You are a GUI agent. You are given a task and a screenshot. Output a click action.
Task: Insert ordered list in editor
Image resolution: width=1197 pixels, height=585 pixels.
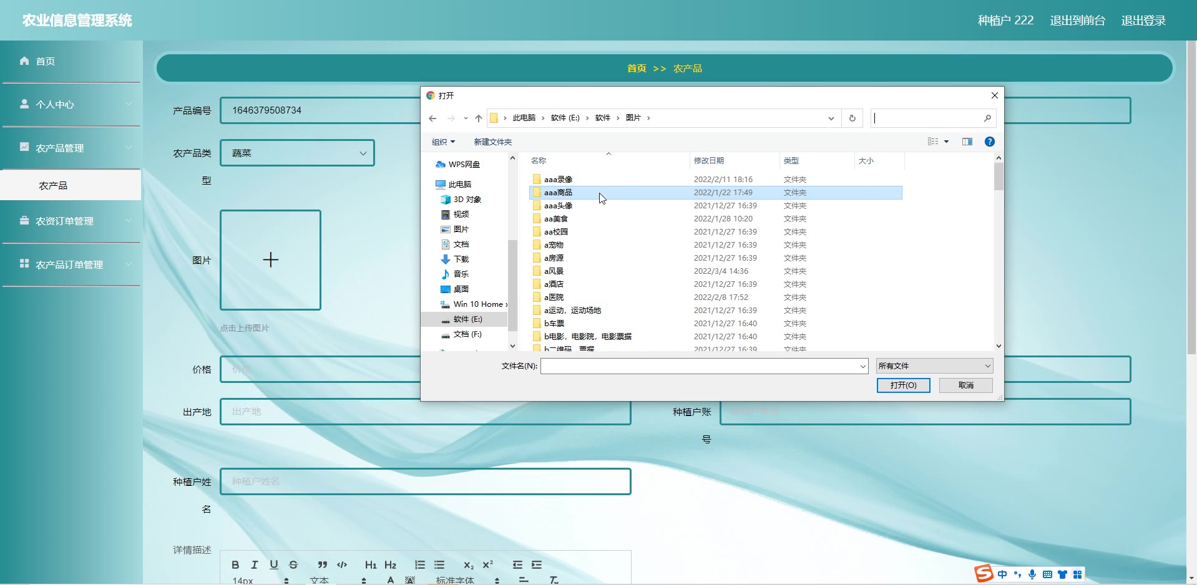pyautogui.click(x=420, y=565)
